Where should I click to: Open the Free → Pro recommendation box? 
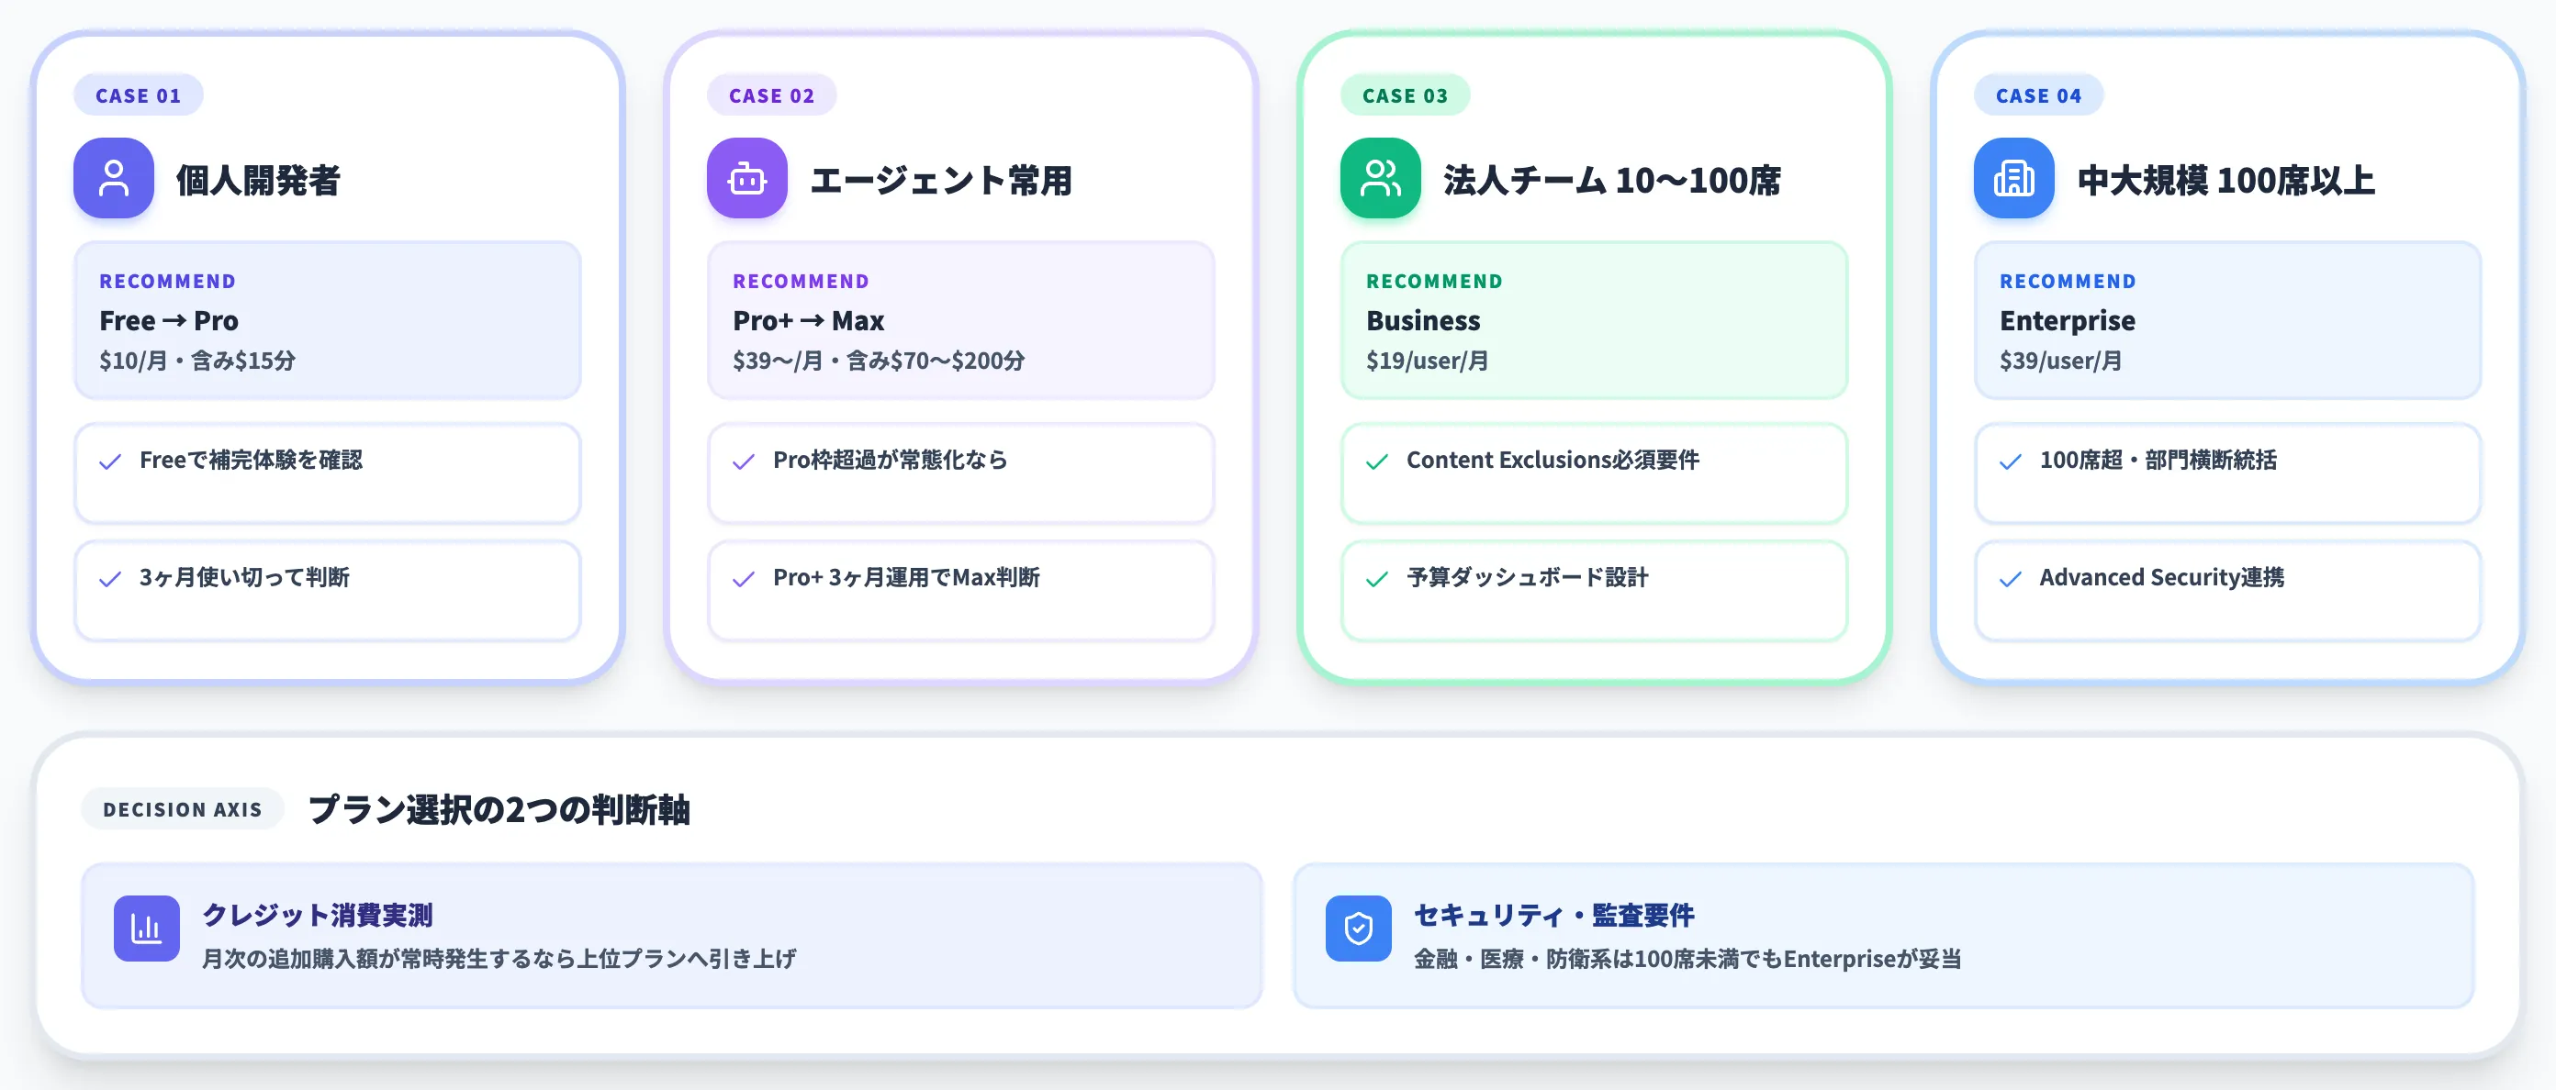pyautogui.click(x=328, y=320)
